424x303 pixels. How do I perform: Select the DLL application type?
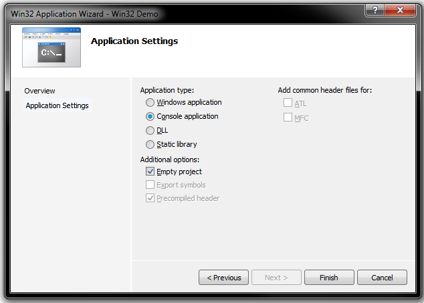(150, 131)
